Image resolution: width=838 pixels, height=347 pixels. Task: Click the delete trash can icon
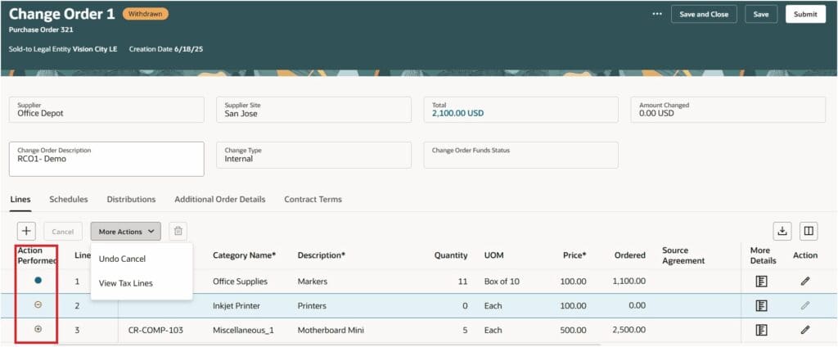pos(178,232)
